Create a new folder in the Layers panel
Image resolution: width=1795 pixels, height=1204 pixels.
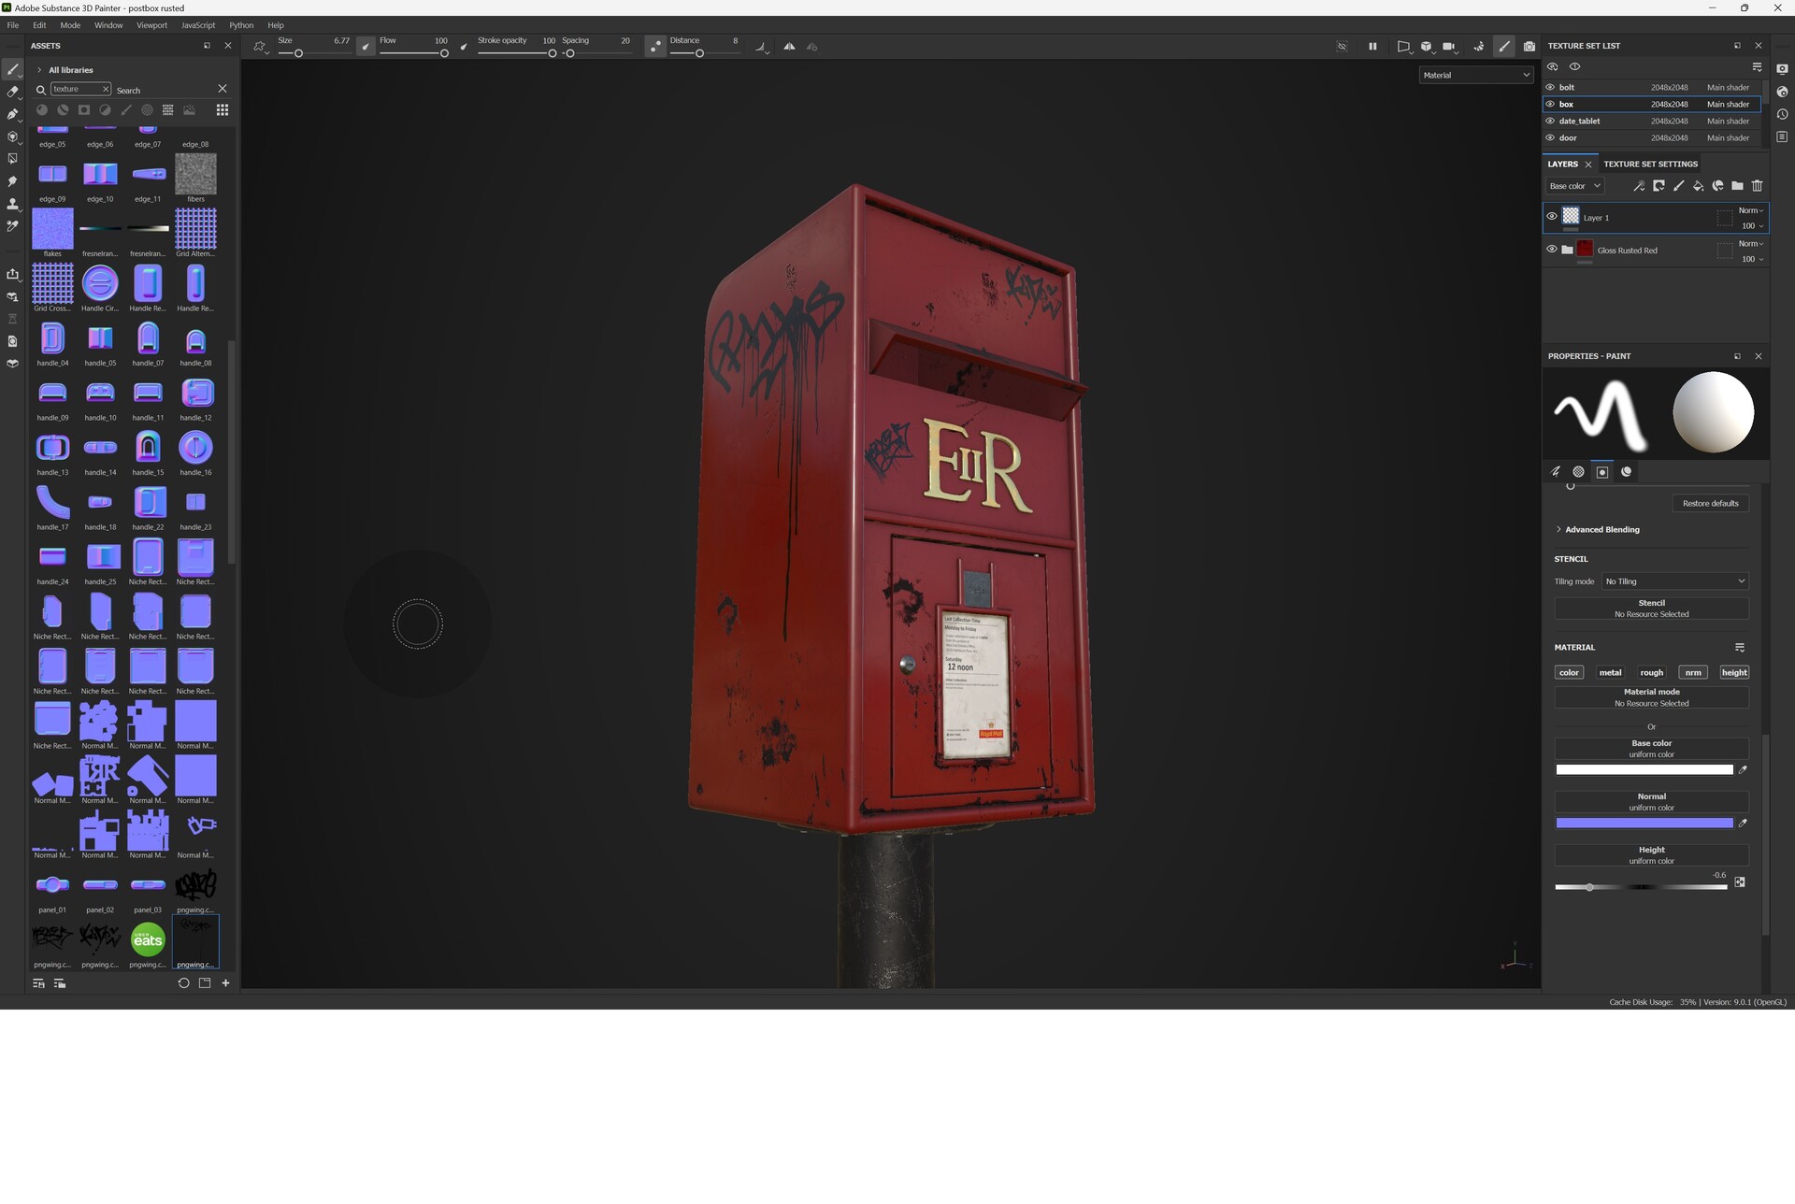pos(1737,186)
